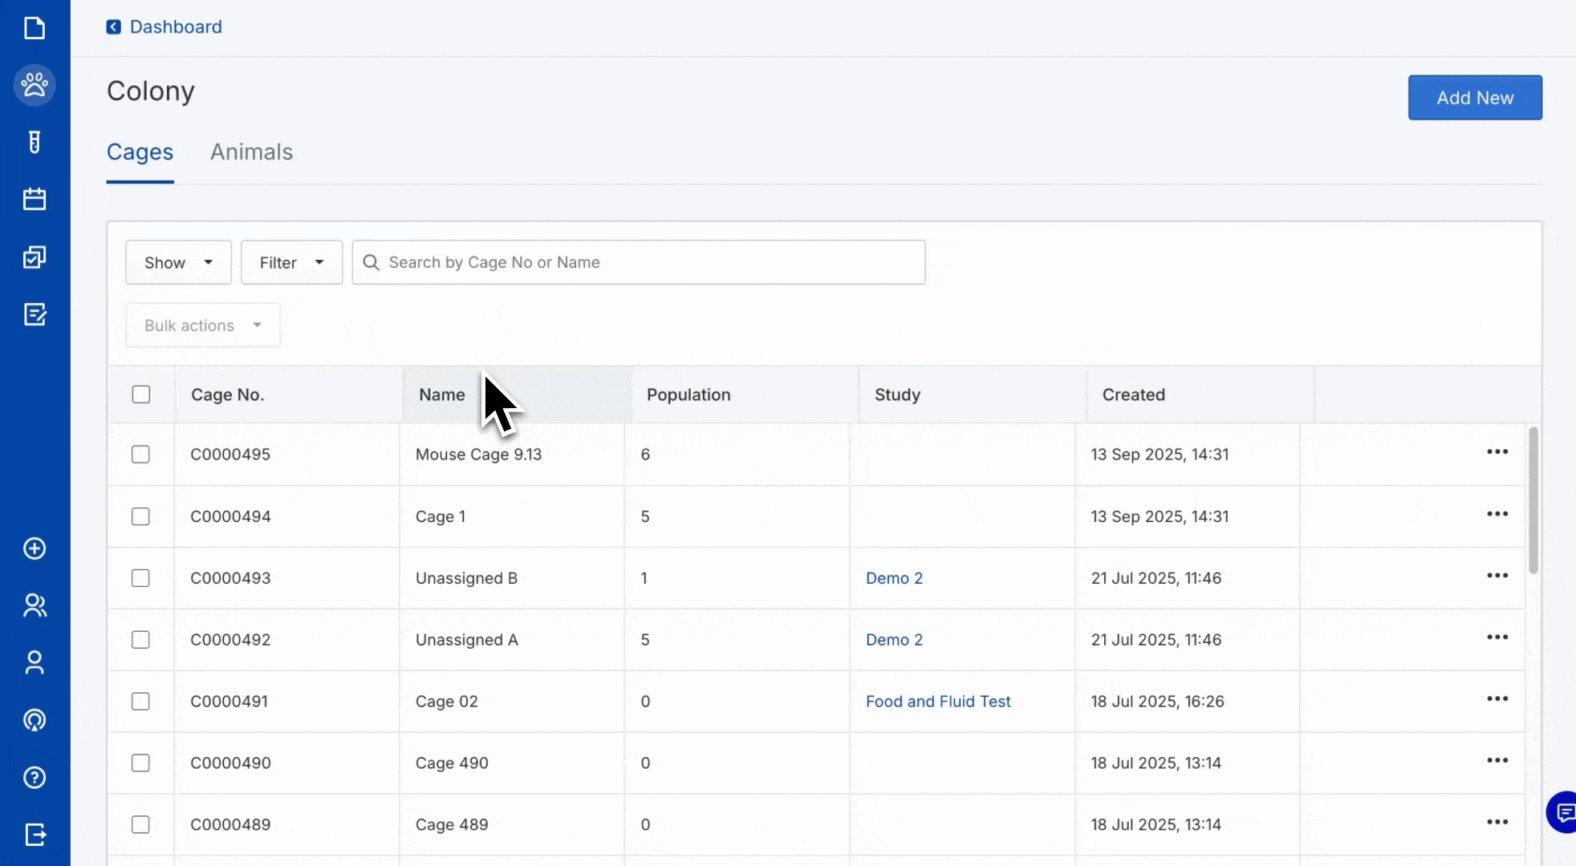Click the paw print Colony sidebar icon
Image resolution: width=1576 pixels, height=866 pixels.
(x=35, y=85)
